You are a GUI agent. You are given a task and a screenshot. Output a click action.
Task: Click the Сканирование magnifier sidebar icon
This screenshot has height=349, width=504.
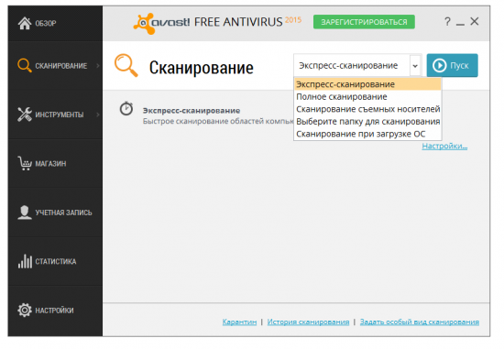(25, 66)
